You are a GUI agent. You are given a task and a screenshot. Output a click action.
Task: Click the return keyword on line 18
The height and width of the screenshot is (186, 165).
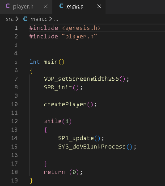point(54,172)
